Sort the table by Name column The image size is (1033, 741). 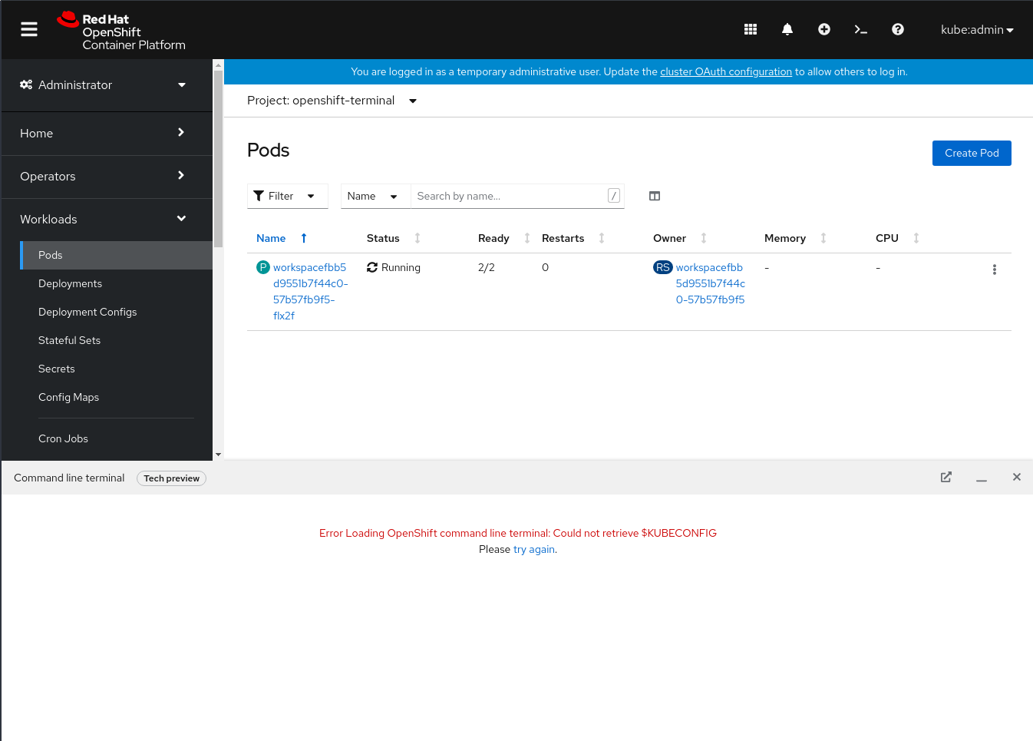coord(282,238)
